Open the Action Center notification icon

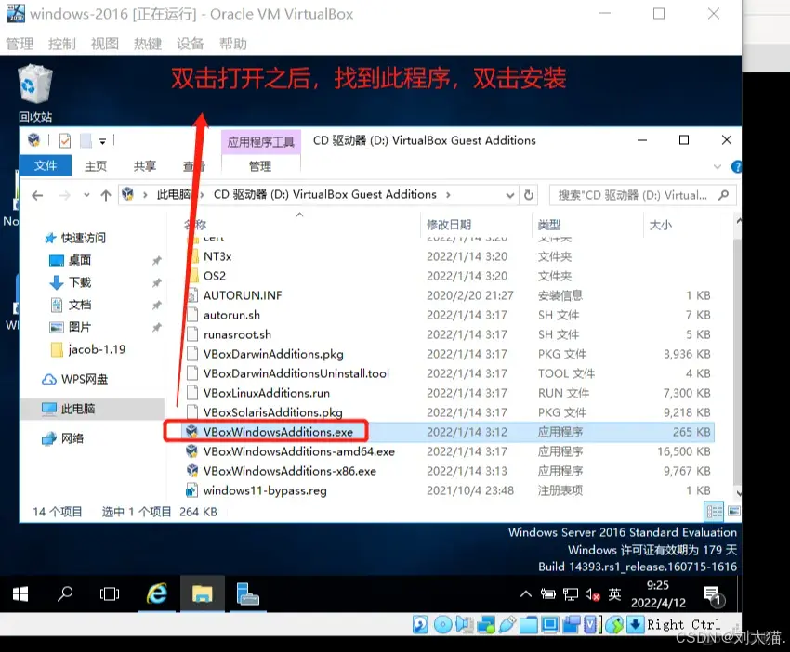point(713,594)
